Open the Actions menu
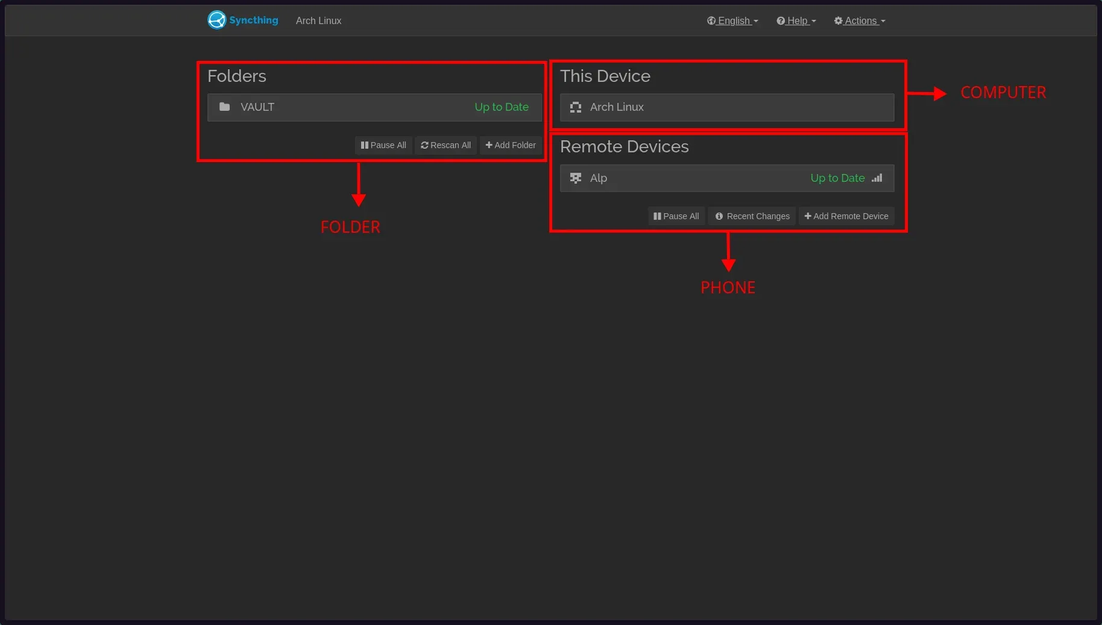Screen dimensions: 1102x625 click(860, 20)
